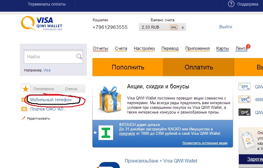Click the QIWI wallet image in side banner

248,140
